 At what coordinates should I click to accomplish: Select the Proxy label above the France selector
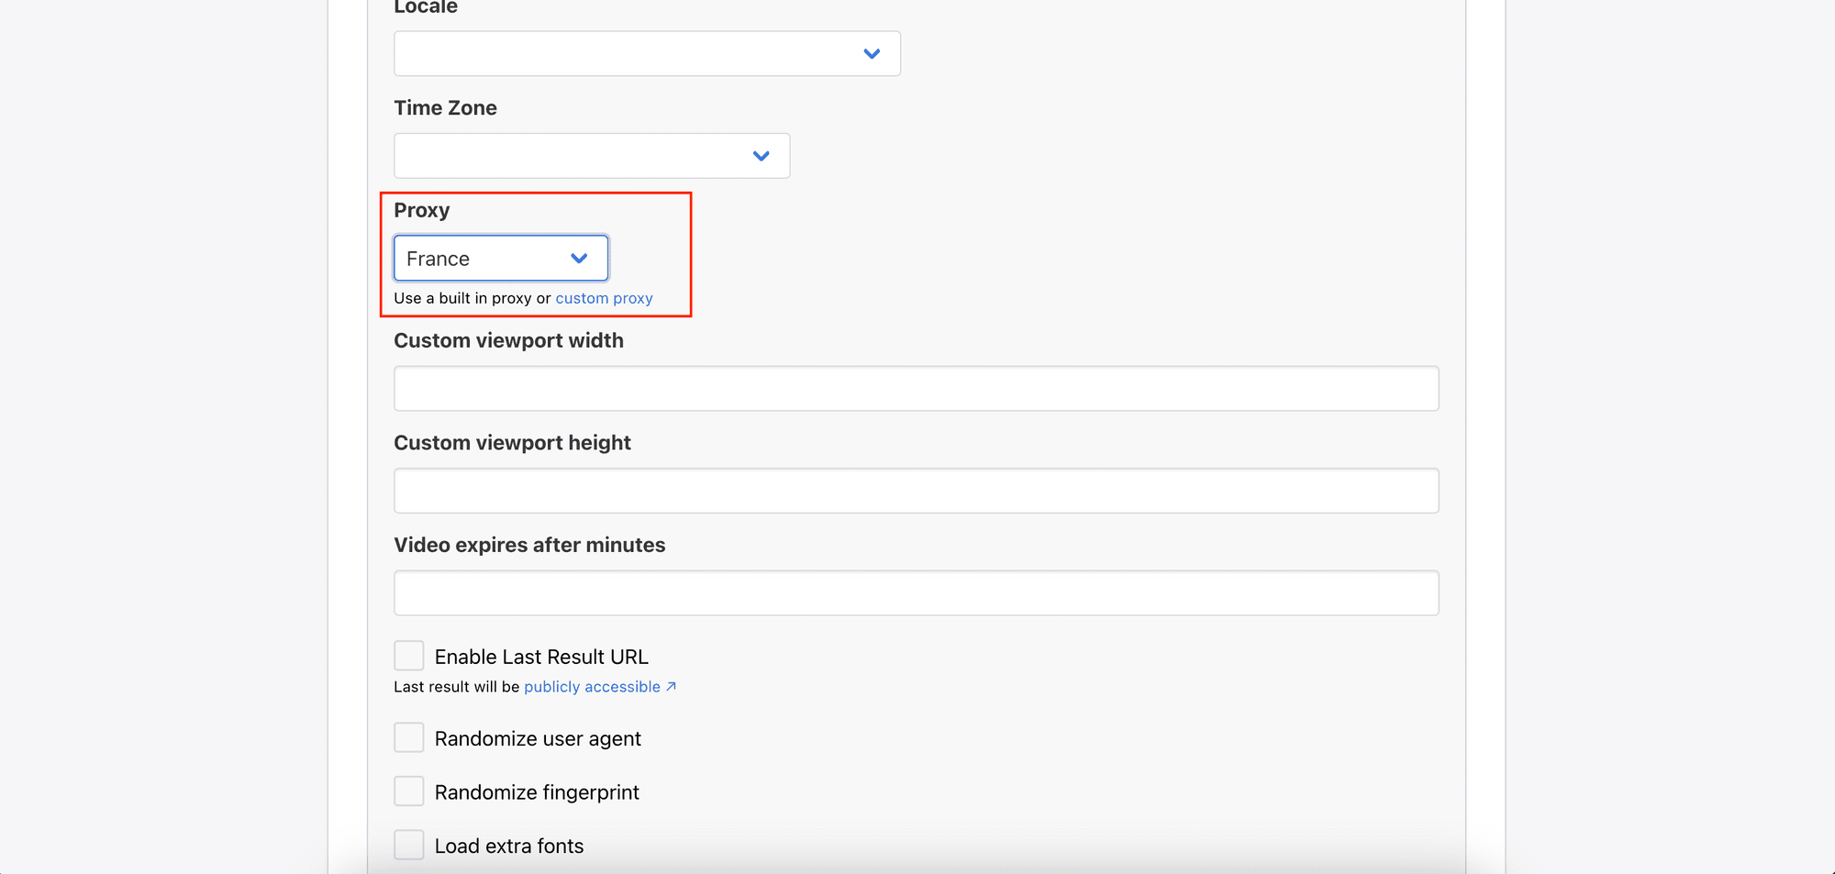pyautogui.click(x=421, y=210)
